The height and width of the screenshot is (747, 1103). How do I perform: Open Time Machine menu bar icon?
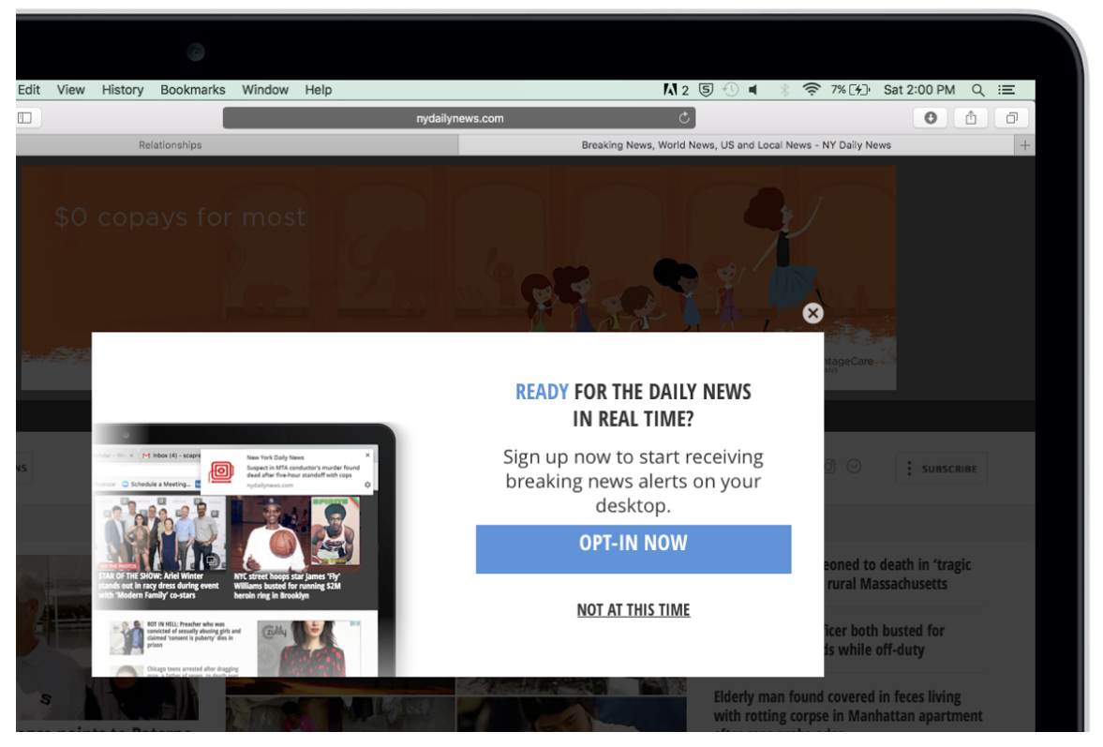click(x=731, y=90)
